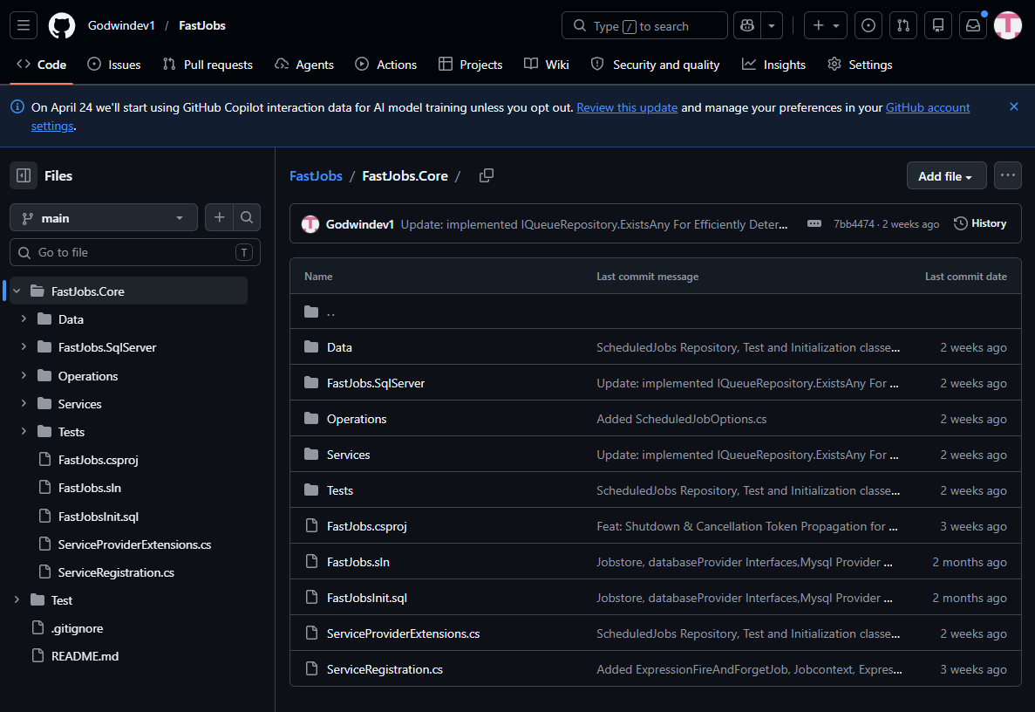The width and height of the screenshot is (1035, 712).
Task: Open commit History for FastJobs.Core
Action: (980, 223)
